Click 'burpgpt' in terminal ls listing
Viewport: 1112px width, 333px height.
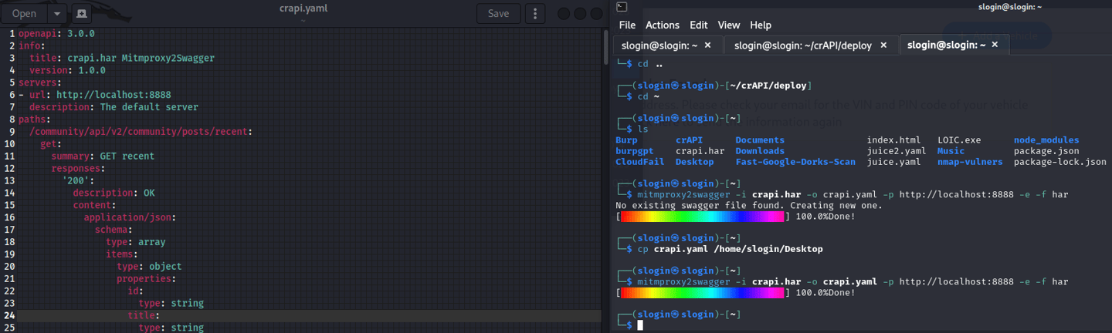[635, 151]
